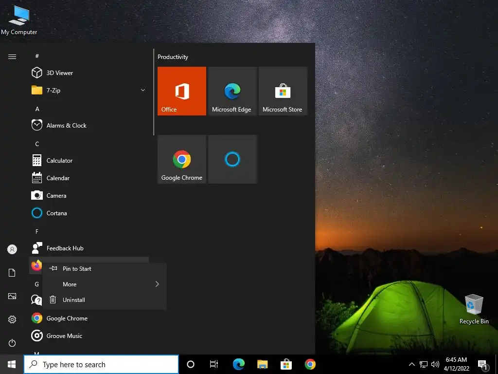Show hidden system tray icons
The height and width of the screenshot is (374, 498).
pyautogui.click(x=411, y=364)
